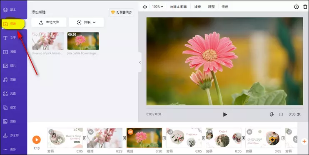This screenshot has width=309, height=155.
Task: Select storyboard scene 04 Fragrance
Action: (184, 138)
